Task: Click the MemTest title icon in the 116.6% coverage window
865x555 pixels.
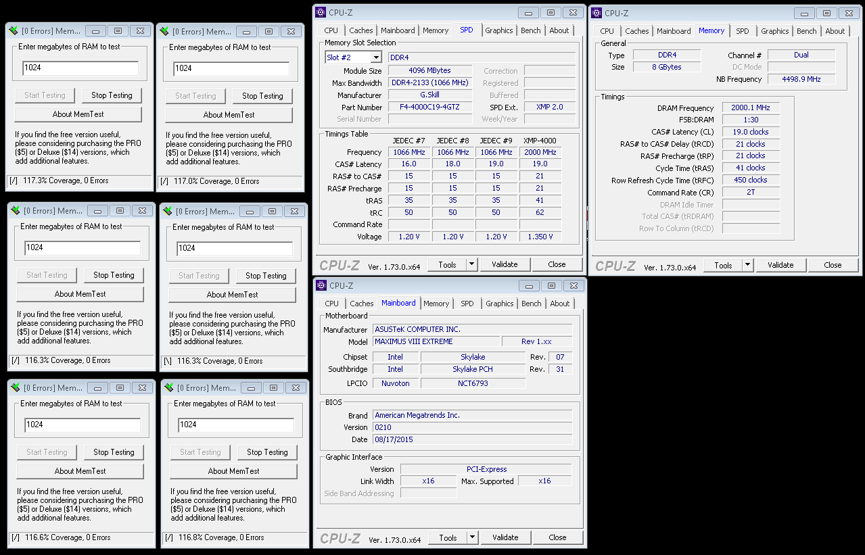Action: click(16, 388)
